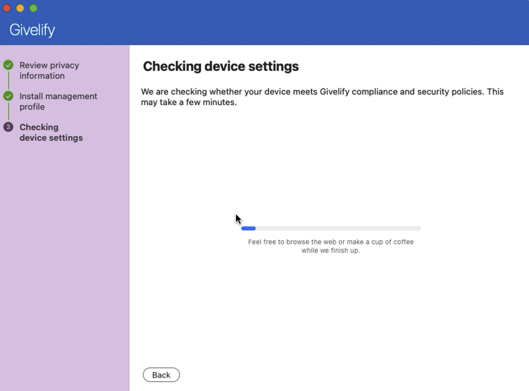Click the 'Feel free to browse the web' hint
This screenshot has width=529, height=391.
pyautogui.click(x=330, y=246)
